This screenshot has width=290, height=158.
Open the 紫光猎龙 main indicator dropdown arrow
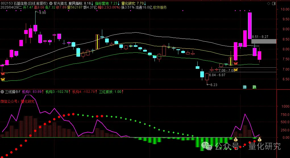[51, 3]
